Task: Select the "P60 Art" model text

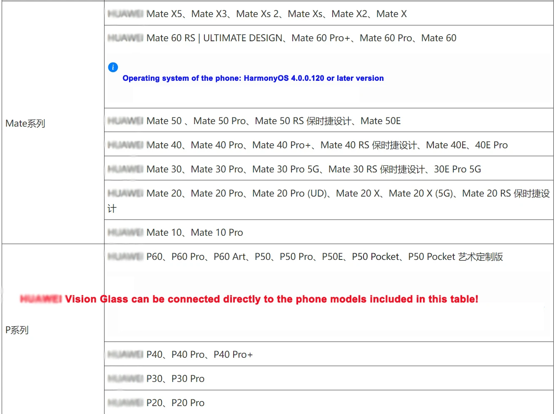Action: (230, 257)
